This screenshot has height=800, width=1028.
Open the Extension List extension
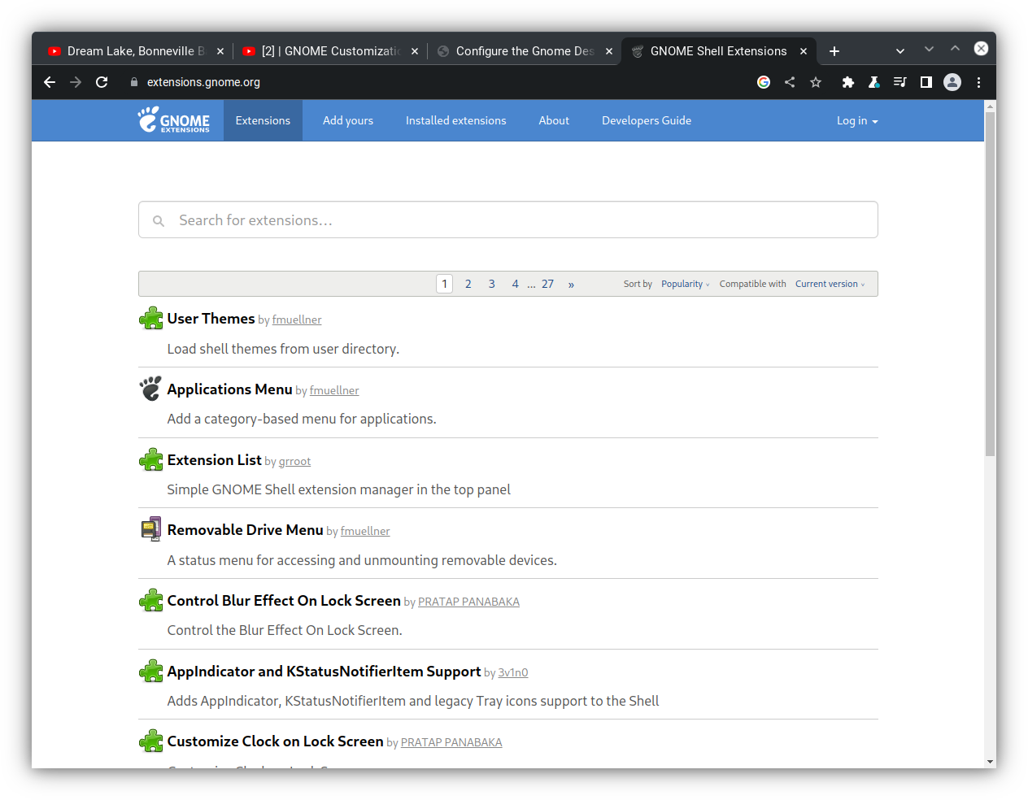pos(215,460)
